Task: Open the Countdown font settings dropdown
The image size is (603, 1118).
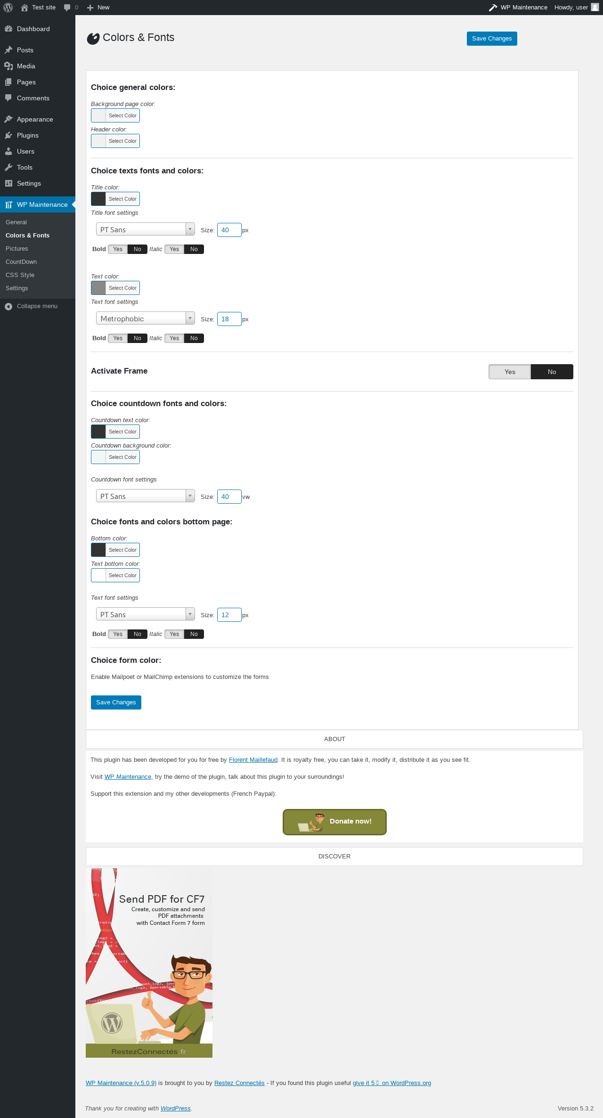Action: click(x=146, y=496)
